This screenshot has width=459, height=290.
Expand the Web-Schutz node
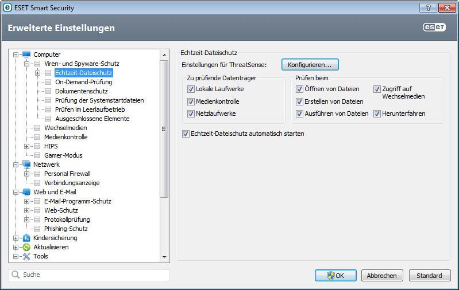pos(26,210)
